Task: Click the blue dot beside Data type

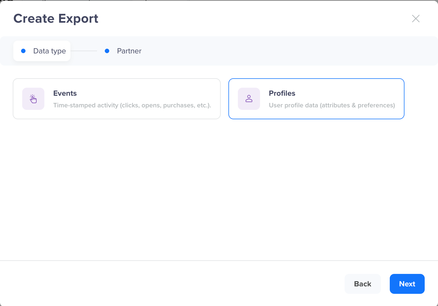Action: tap(23, 51)
